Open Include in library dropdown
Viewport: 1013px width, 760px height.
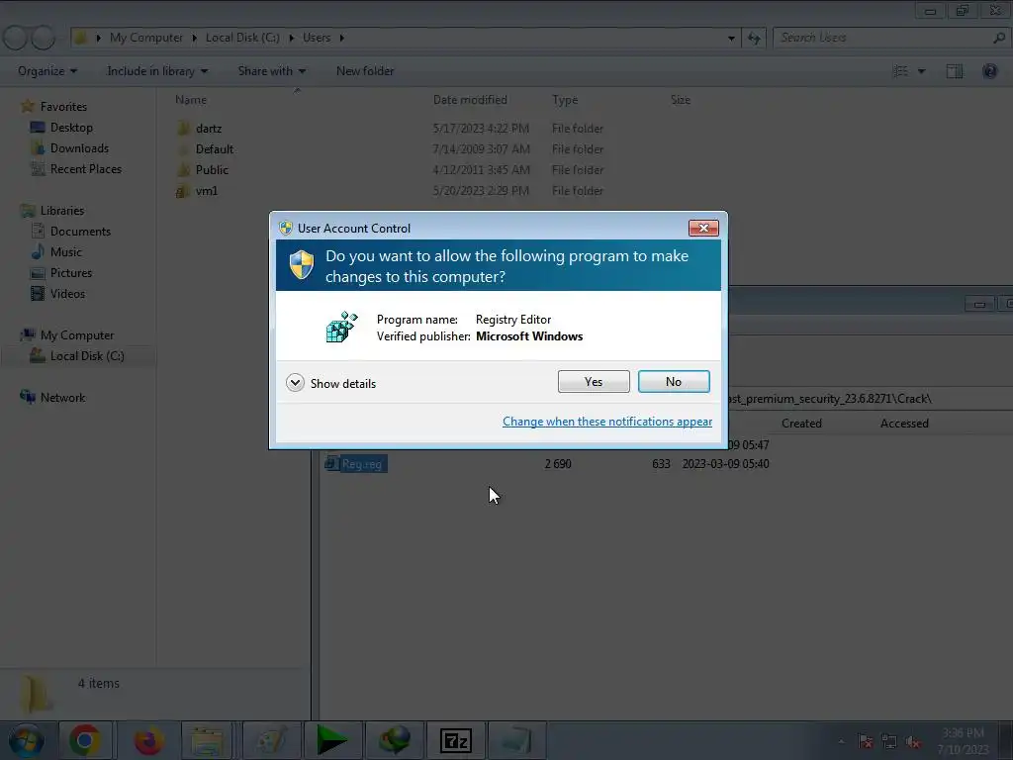pyautogui.click(x=157, y=71)
